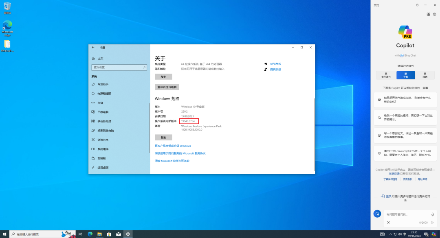Refresh the Copilot pane
Screen dimensions: 440x238
click(417, 5)
